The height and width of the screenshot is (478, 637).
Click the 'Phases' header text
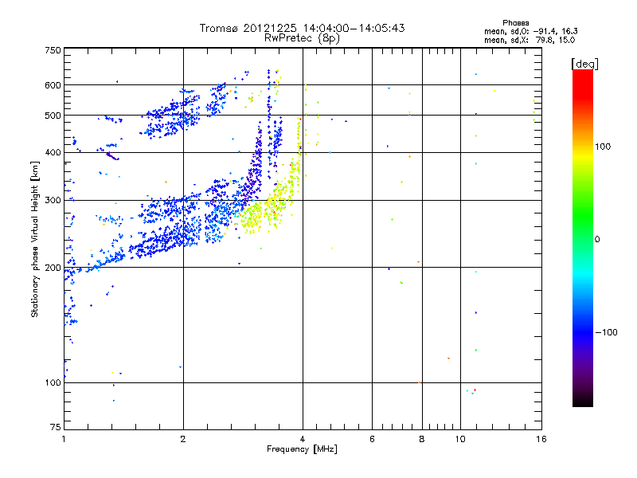515,23
